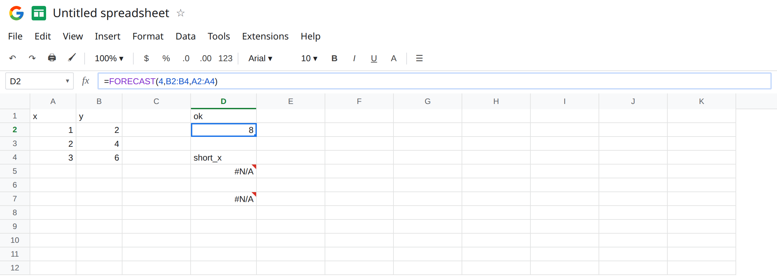Open the Arial font dropdown
The image size is (777, 279).
(260, 58)
